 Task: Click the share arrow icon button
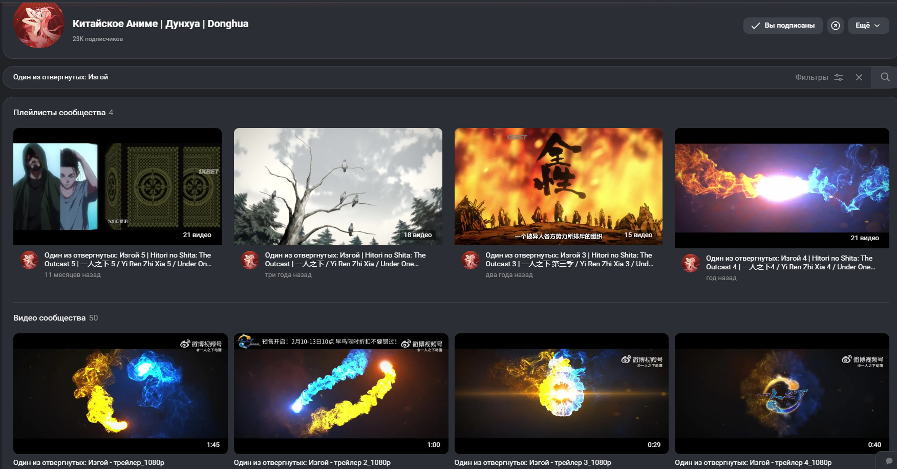point(836,26)
